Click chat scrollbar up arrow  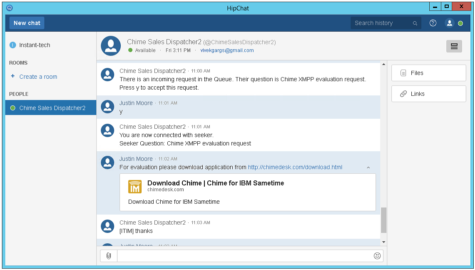click(383, 64)
